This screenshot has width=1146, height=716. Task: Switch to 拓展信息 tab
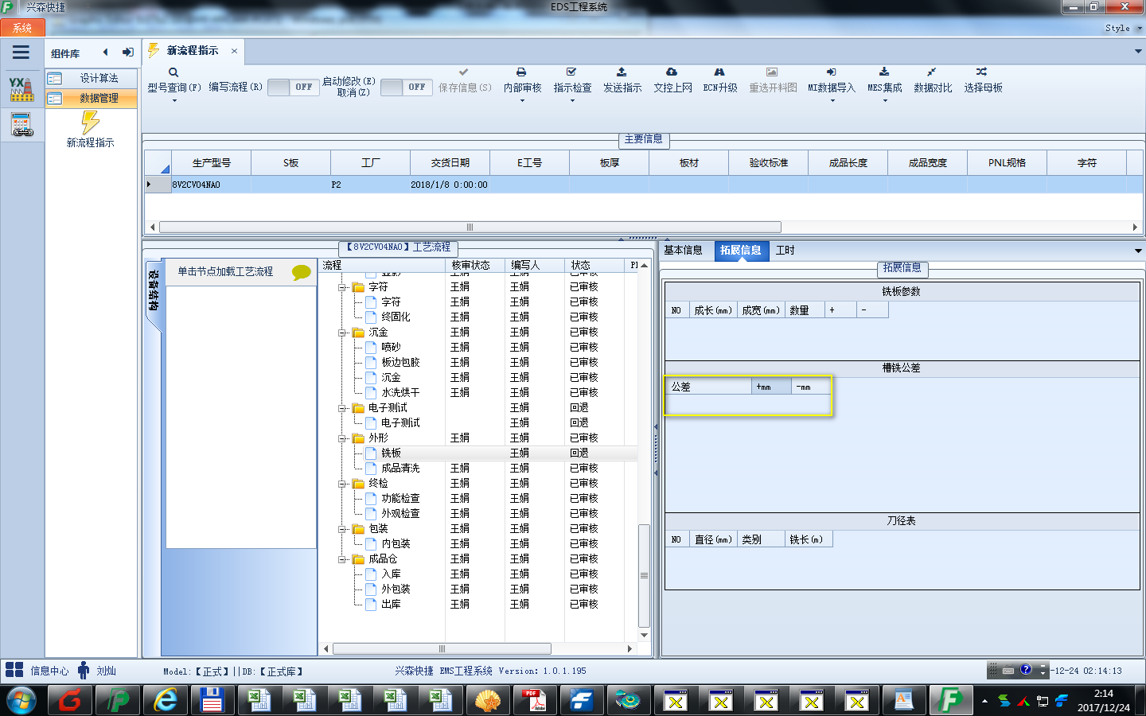click(x=740, y=250)
